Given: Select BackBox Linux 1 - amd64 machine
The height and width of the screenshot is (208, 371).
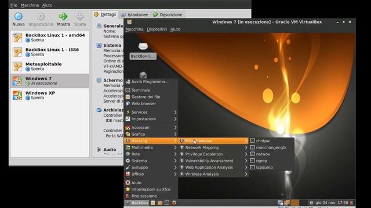Looking at the screenshot, I should pyautogui.click(x=50, y=38).
